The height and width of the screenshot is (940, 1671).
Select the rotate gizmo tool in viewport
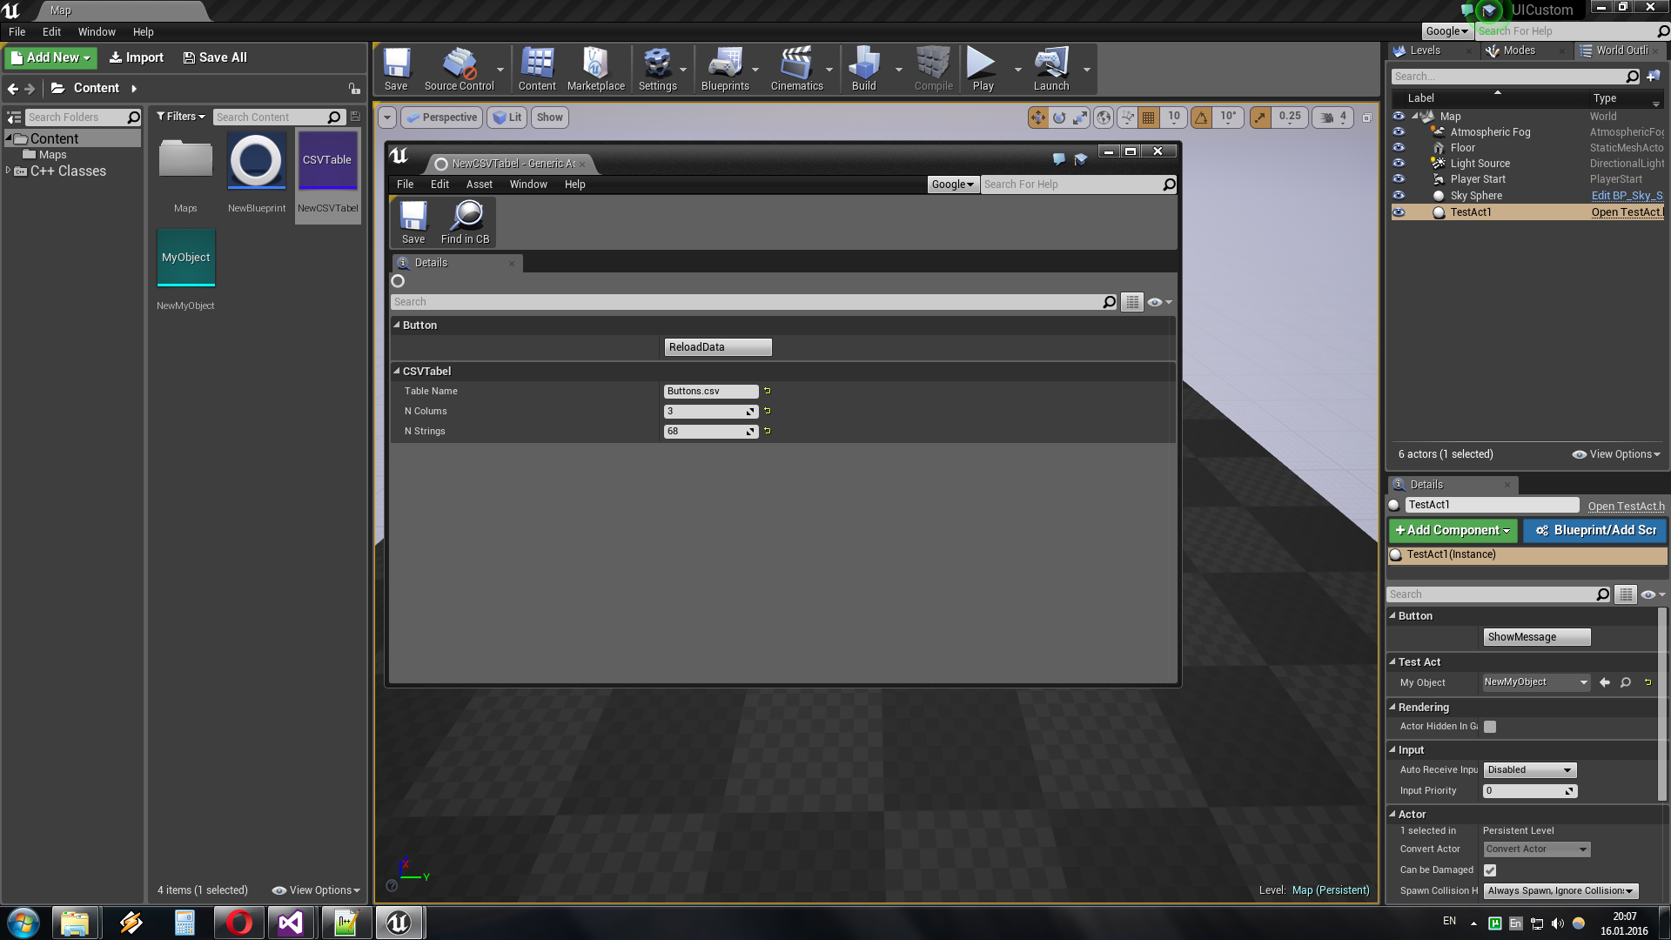(1059, 117)
